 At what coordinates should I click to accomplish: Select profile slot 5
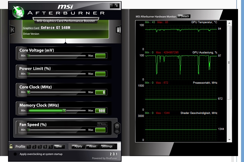(x=51, y=147)
